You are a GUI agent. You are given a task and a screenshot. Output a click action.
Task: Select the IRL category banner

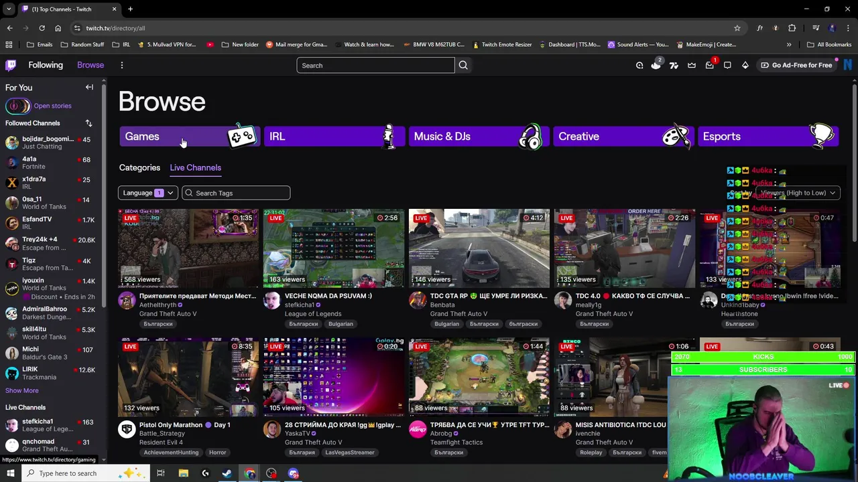334,136
